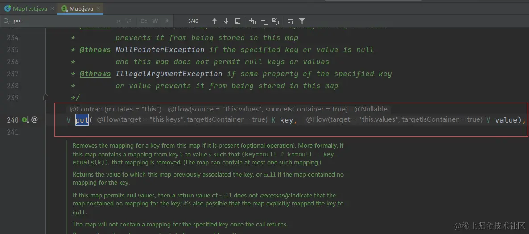Go to previous occurrence (up arrow)

click(x=214, y=21)
